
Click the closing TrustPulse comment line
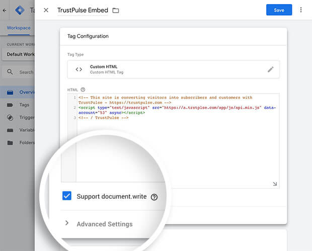104,118
